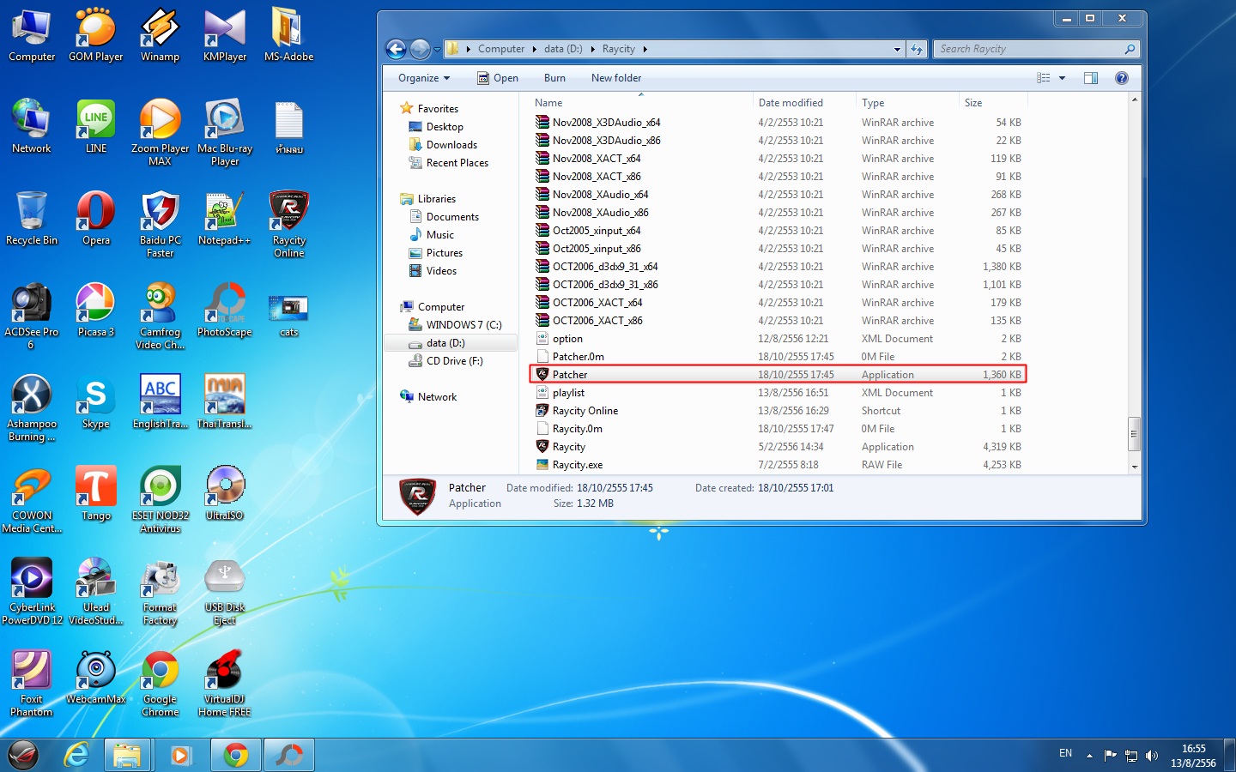Expand the Raycity breadcrumb arrow

click(645, 49)
